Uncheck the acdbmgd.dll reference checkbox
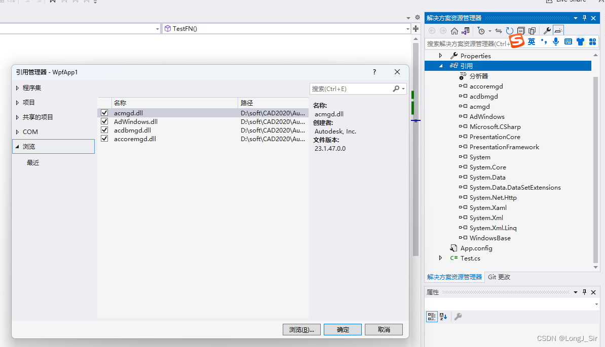Image resolution: width=605 pixels, height=347 pixels. (x=104, y=130)
